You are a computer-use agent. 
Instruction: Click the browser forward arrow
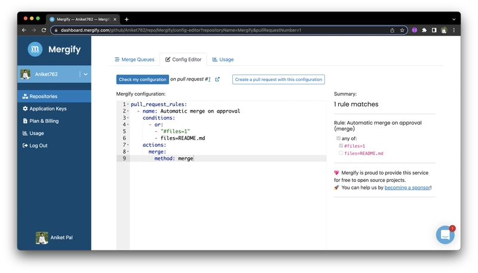[34, 30]
